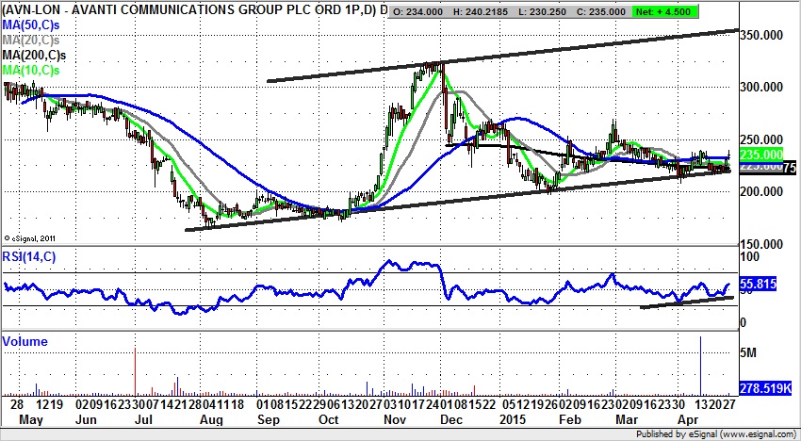Click the MA(200,C)s legend label
Screen dimensions: 801x441
[x=34, y=55]
